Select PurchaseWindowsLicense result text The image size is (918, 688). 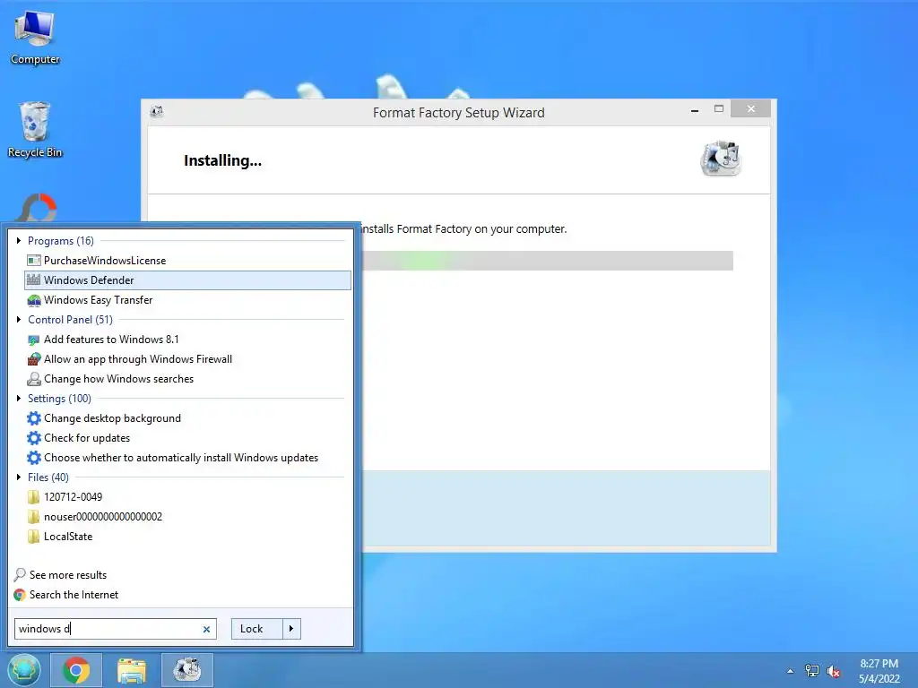[x=105, y=261]
